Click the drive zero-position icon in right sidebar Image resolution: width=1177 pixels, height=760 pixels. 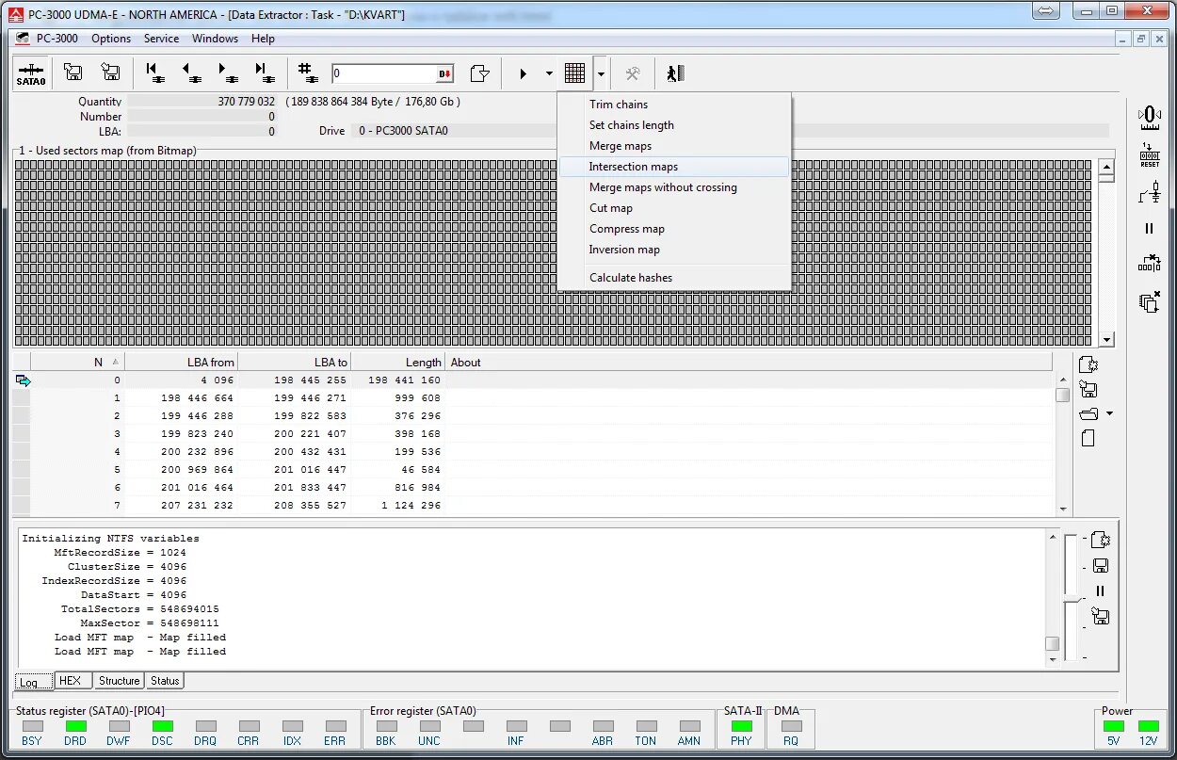[x=1149, y=117]
